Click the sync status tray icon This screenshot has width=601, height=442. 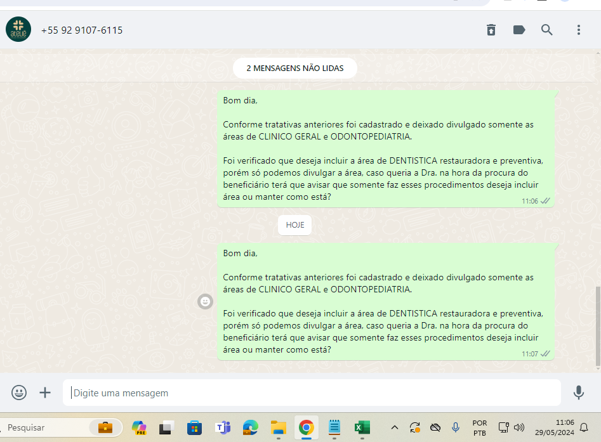pyautogui.click(x=414, y=427)
